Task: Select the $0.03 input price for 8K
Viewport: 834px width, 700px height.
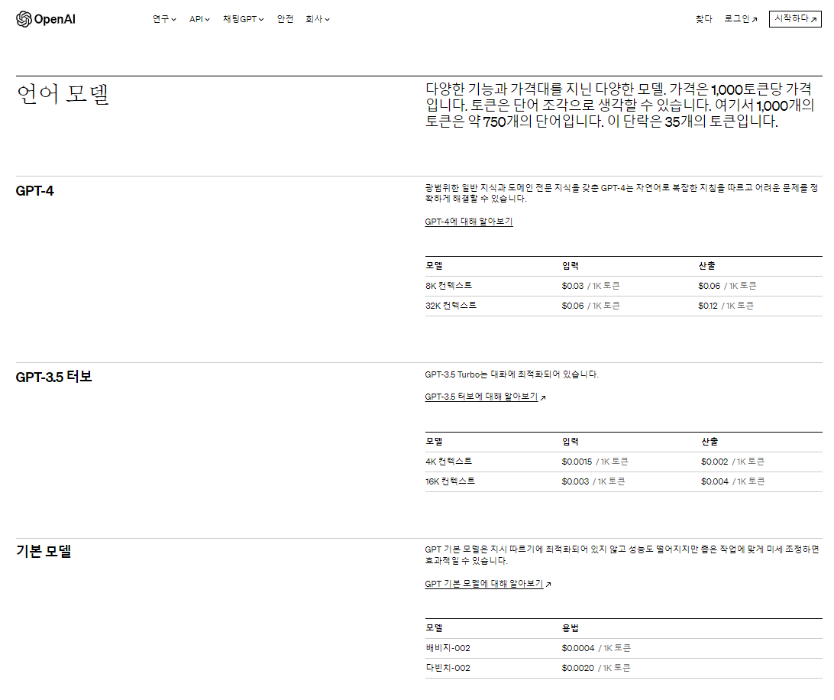Action: 572,286
